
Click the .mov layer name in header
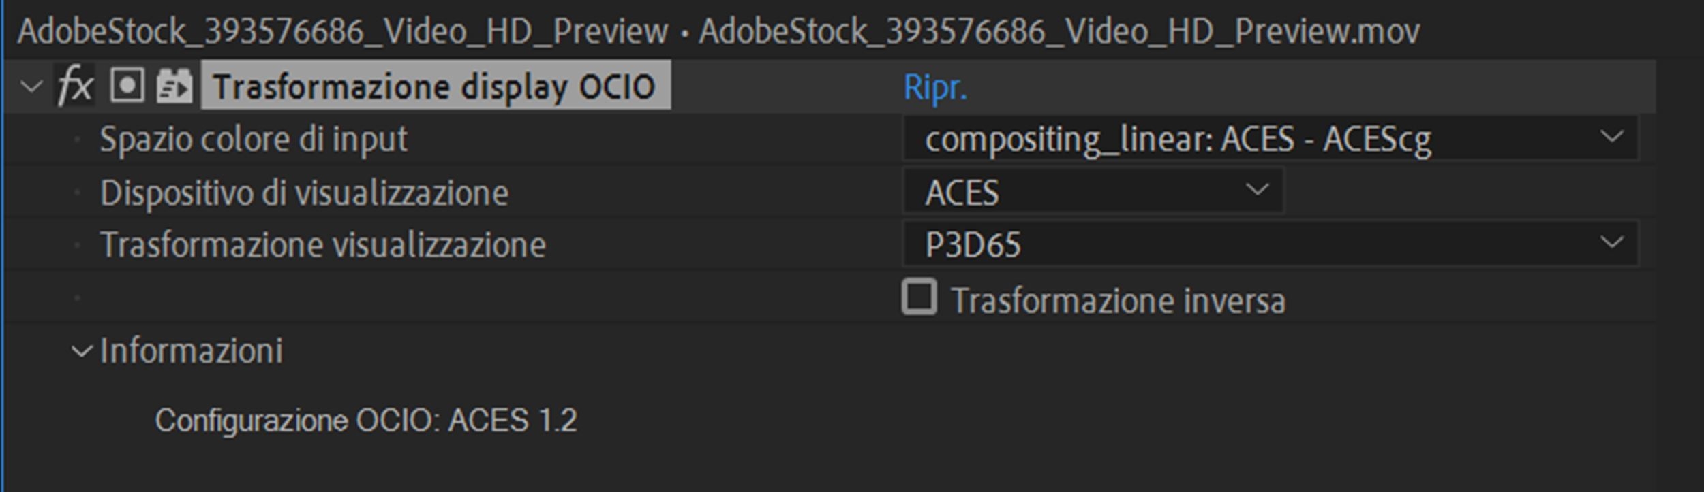[x=1059, y=31]
